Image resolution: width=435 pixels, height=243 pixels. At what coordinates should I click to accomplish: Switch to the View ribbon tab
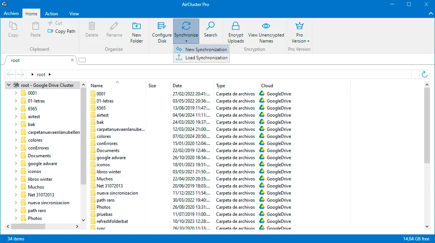pyautogui.click(x=74, y=13)
